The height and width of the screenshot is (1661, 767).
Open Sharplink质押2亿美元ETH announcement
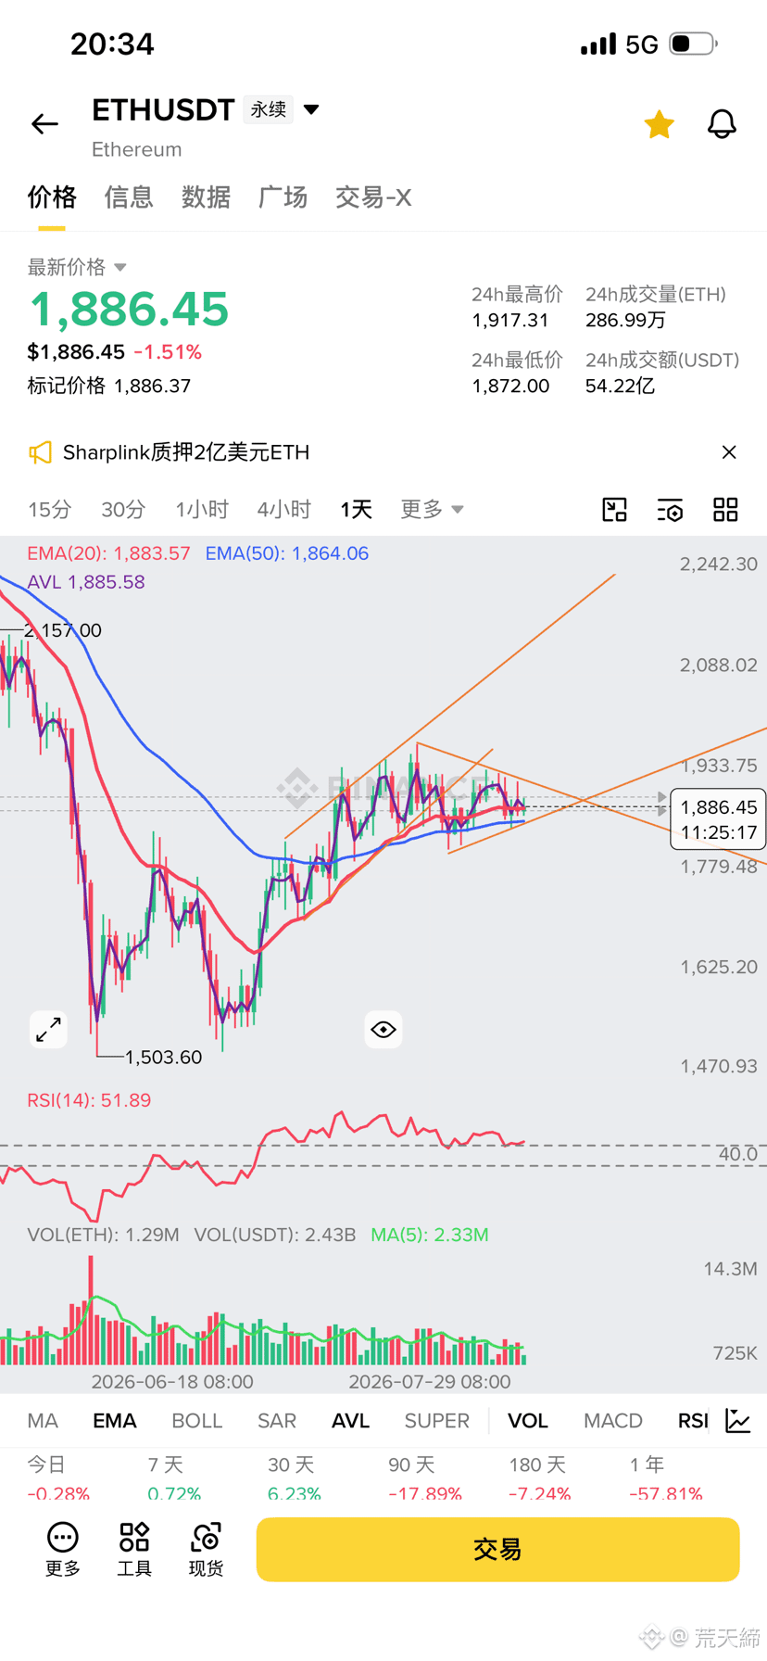[186, 452]
